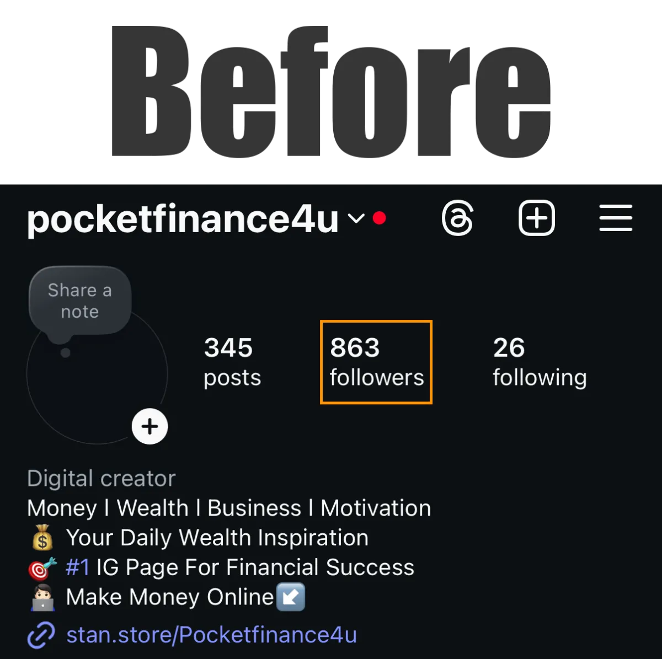662x659 pixels.
Task: Click the money bag emoji
Action: [x=42, y=538]
